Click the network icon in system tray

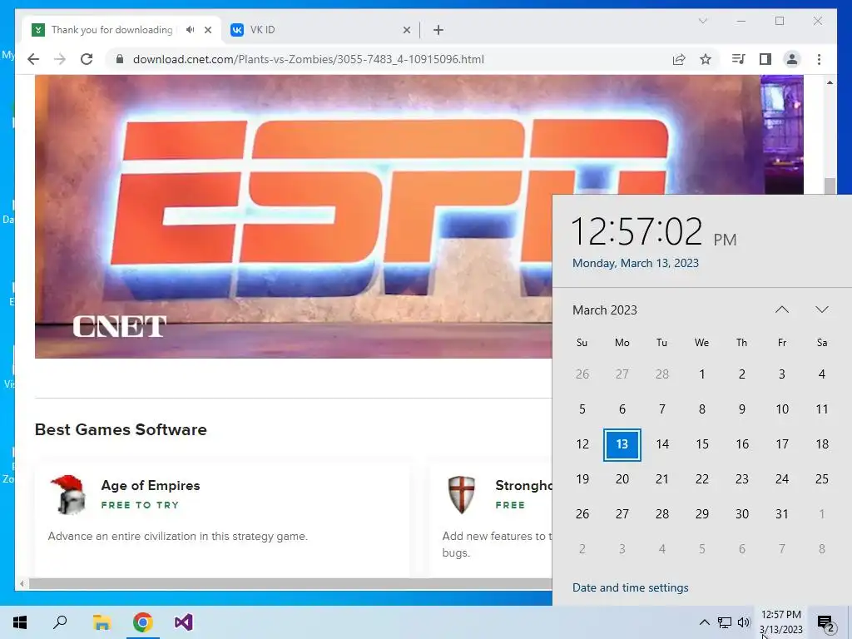(725, 622)
